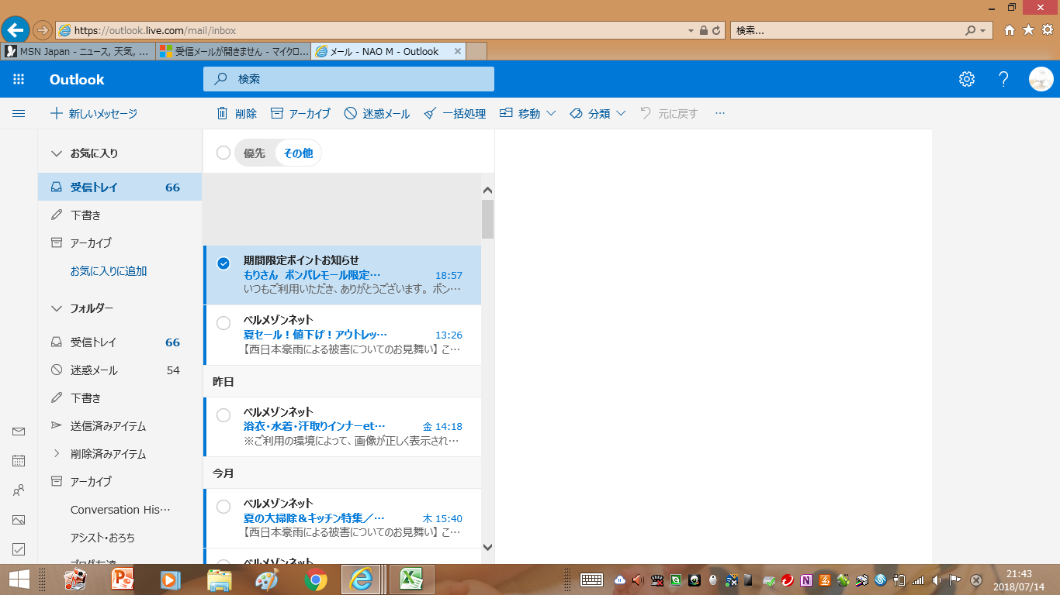Collapse the フォルダー folders section
Viewport: 1060px width, 595px height.
[x=56, y=308]
